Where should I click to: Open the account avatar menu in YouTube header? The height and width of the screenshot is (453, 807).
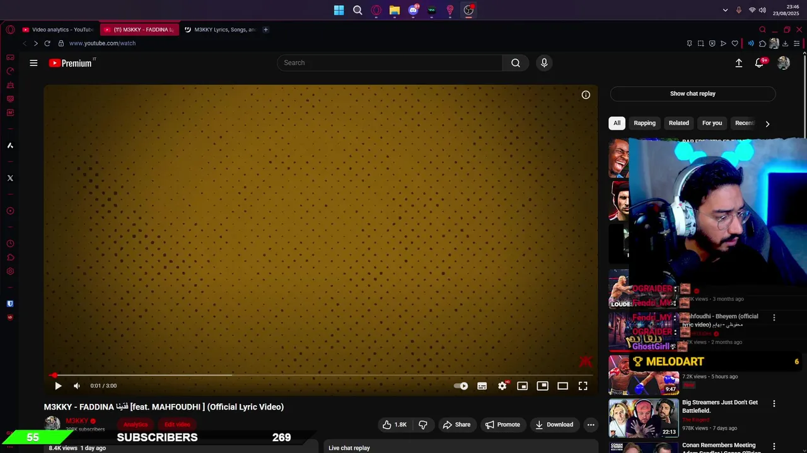point(784,63)
